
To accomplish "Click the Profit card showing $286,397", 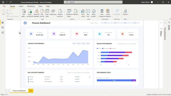I will point(59,34).
